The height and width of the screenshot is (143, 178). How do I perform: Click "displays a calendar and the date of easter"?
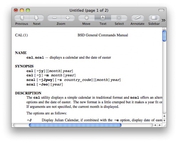coord(80,57)
